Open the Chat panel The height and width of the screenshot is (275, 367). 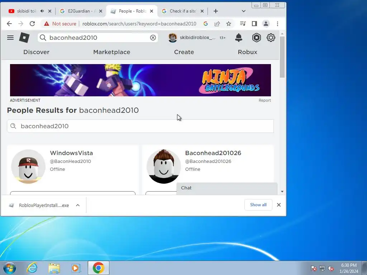[x=227, y=188]
